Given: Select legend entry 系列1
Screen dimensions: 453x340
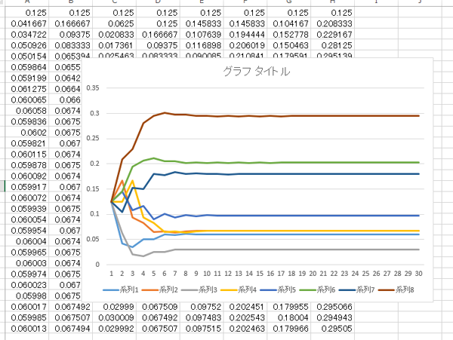Looking at the screenshot, I should coord(121,289).
